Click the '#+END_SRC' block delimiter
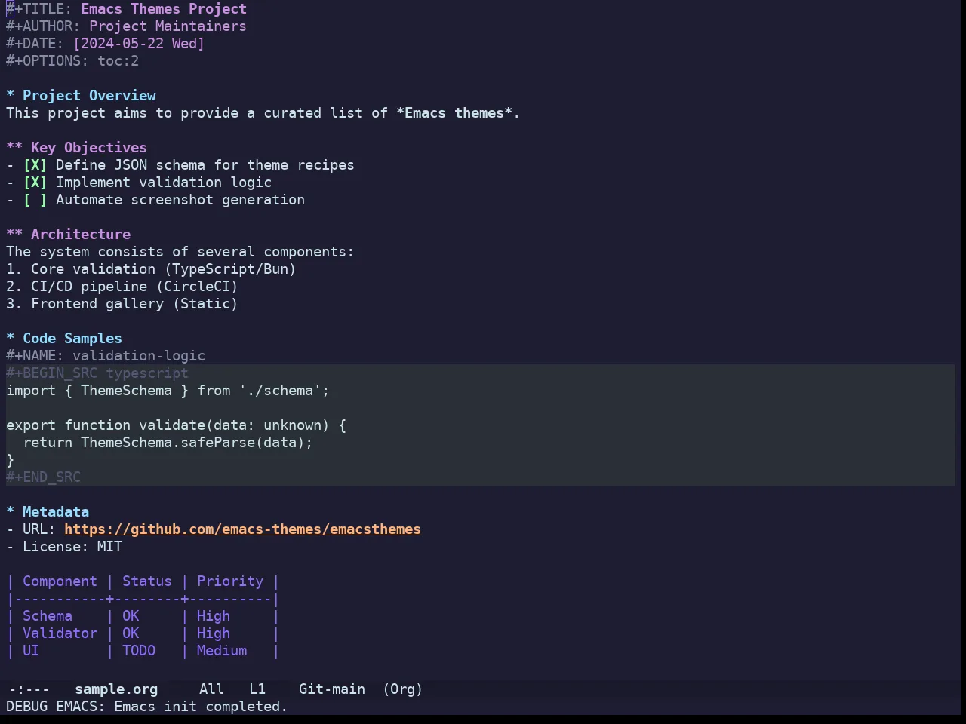966x724 pixels. coord(43,477)
